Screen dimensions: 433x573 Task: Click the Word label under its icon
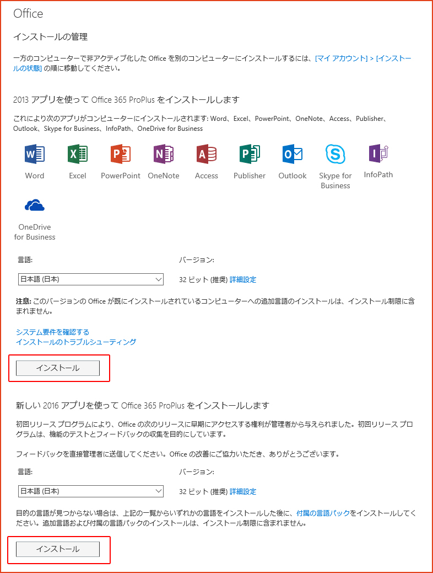(35, 176)
